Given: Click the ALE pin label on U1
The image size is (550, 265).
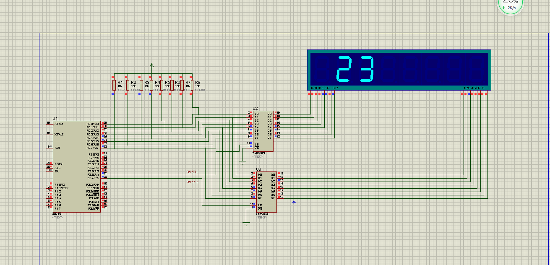Looking at the screenshot, I should coord(57,168).
